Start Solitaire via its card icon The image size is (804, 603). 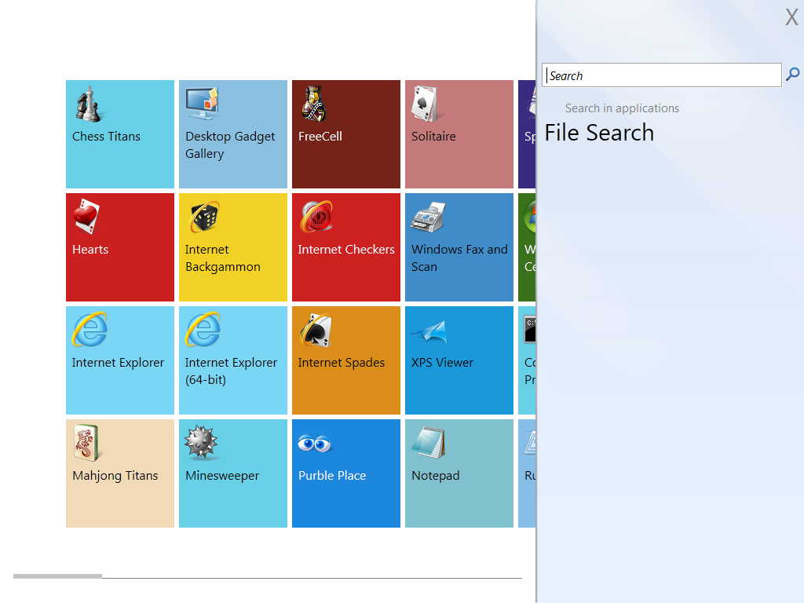point(425,104)
